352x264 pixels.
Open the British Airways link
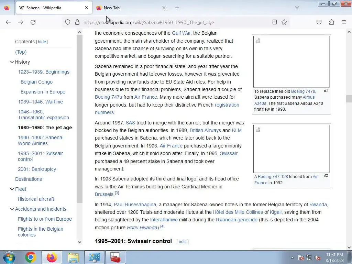point(205,130)
